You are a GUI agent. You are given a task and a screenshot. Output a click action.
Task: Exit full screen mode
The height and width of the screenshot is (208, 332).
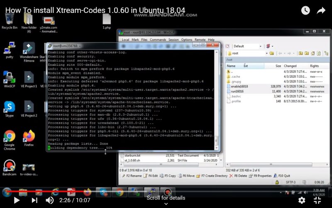pyautogui.click(x=317, y=200)
